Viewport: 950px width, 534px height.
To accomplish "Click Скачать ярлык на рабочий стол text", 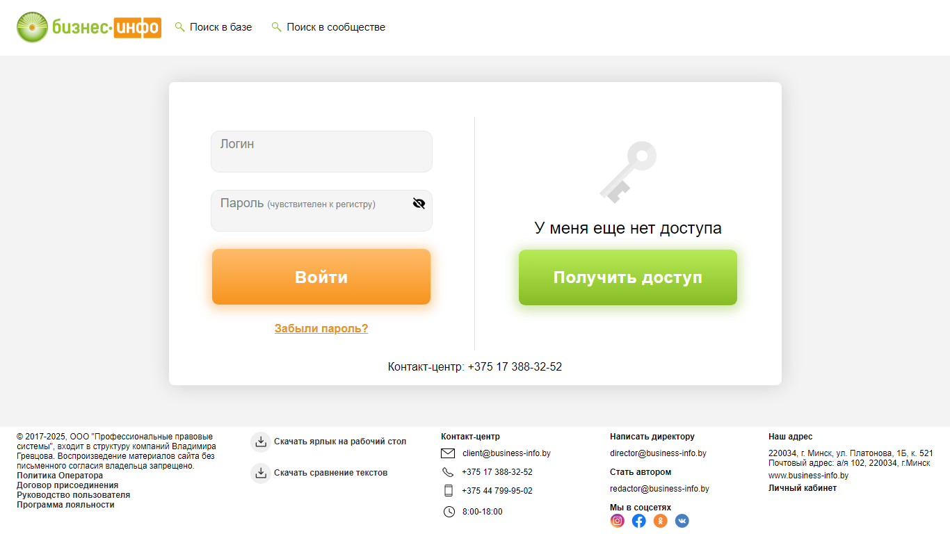I will coord(340,442).
